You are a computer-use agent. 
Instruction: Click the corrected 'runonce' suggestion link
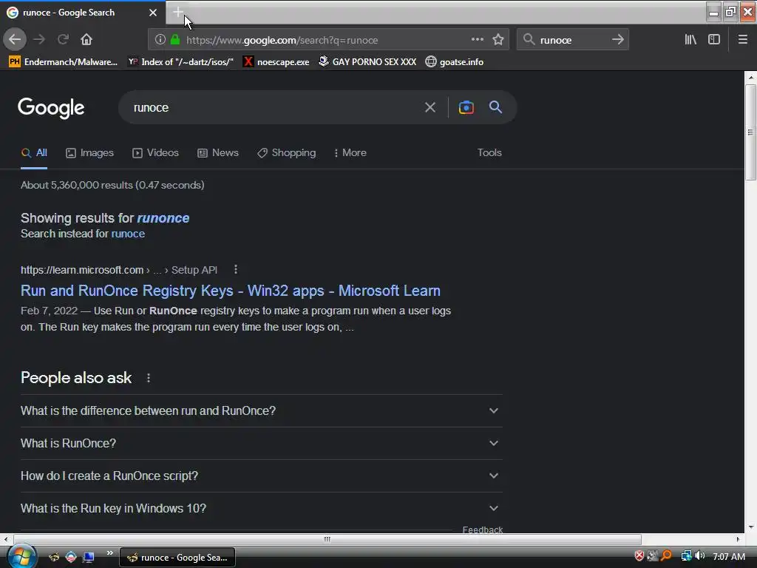click(163, 218)
